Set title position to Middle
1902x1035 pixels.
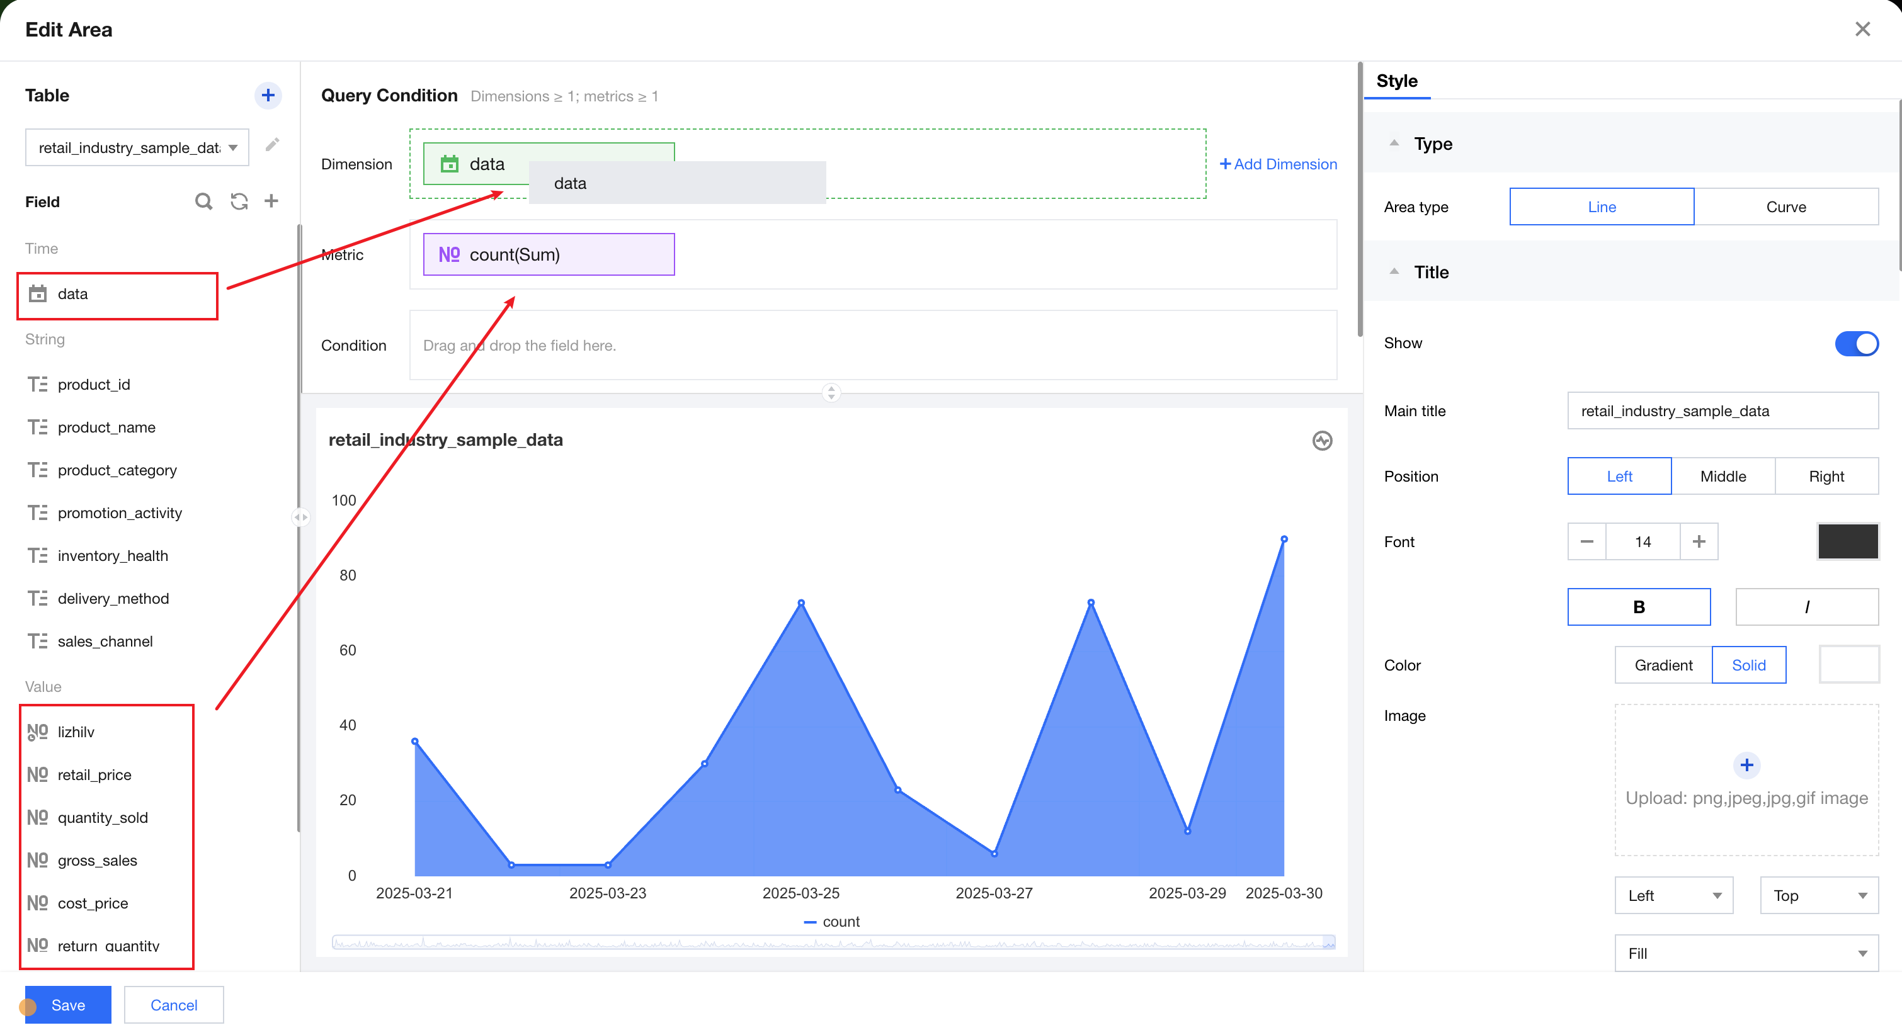point(1723,476)
